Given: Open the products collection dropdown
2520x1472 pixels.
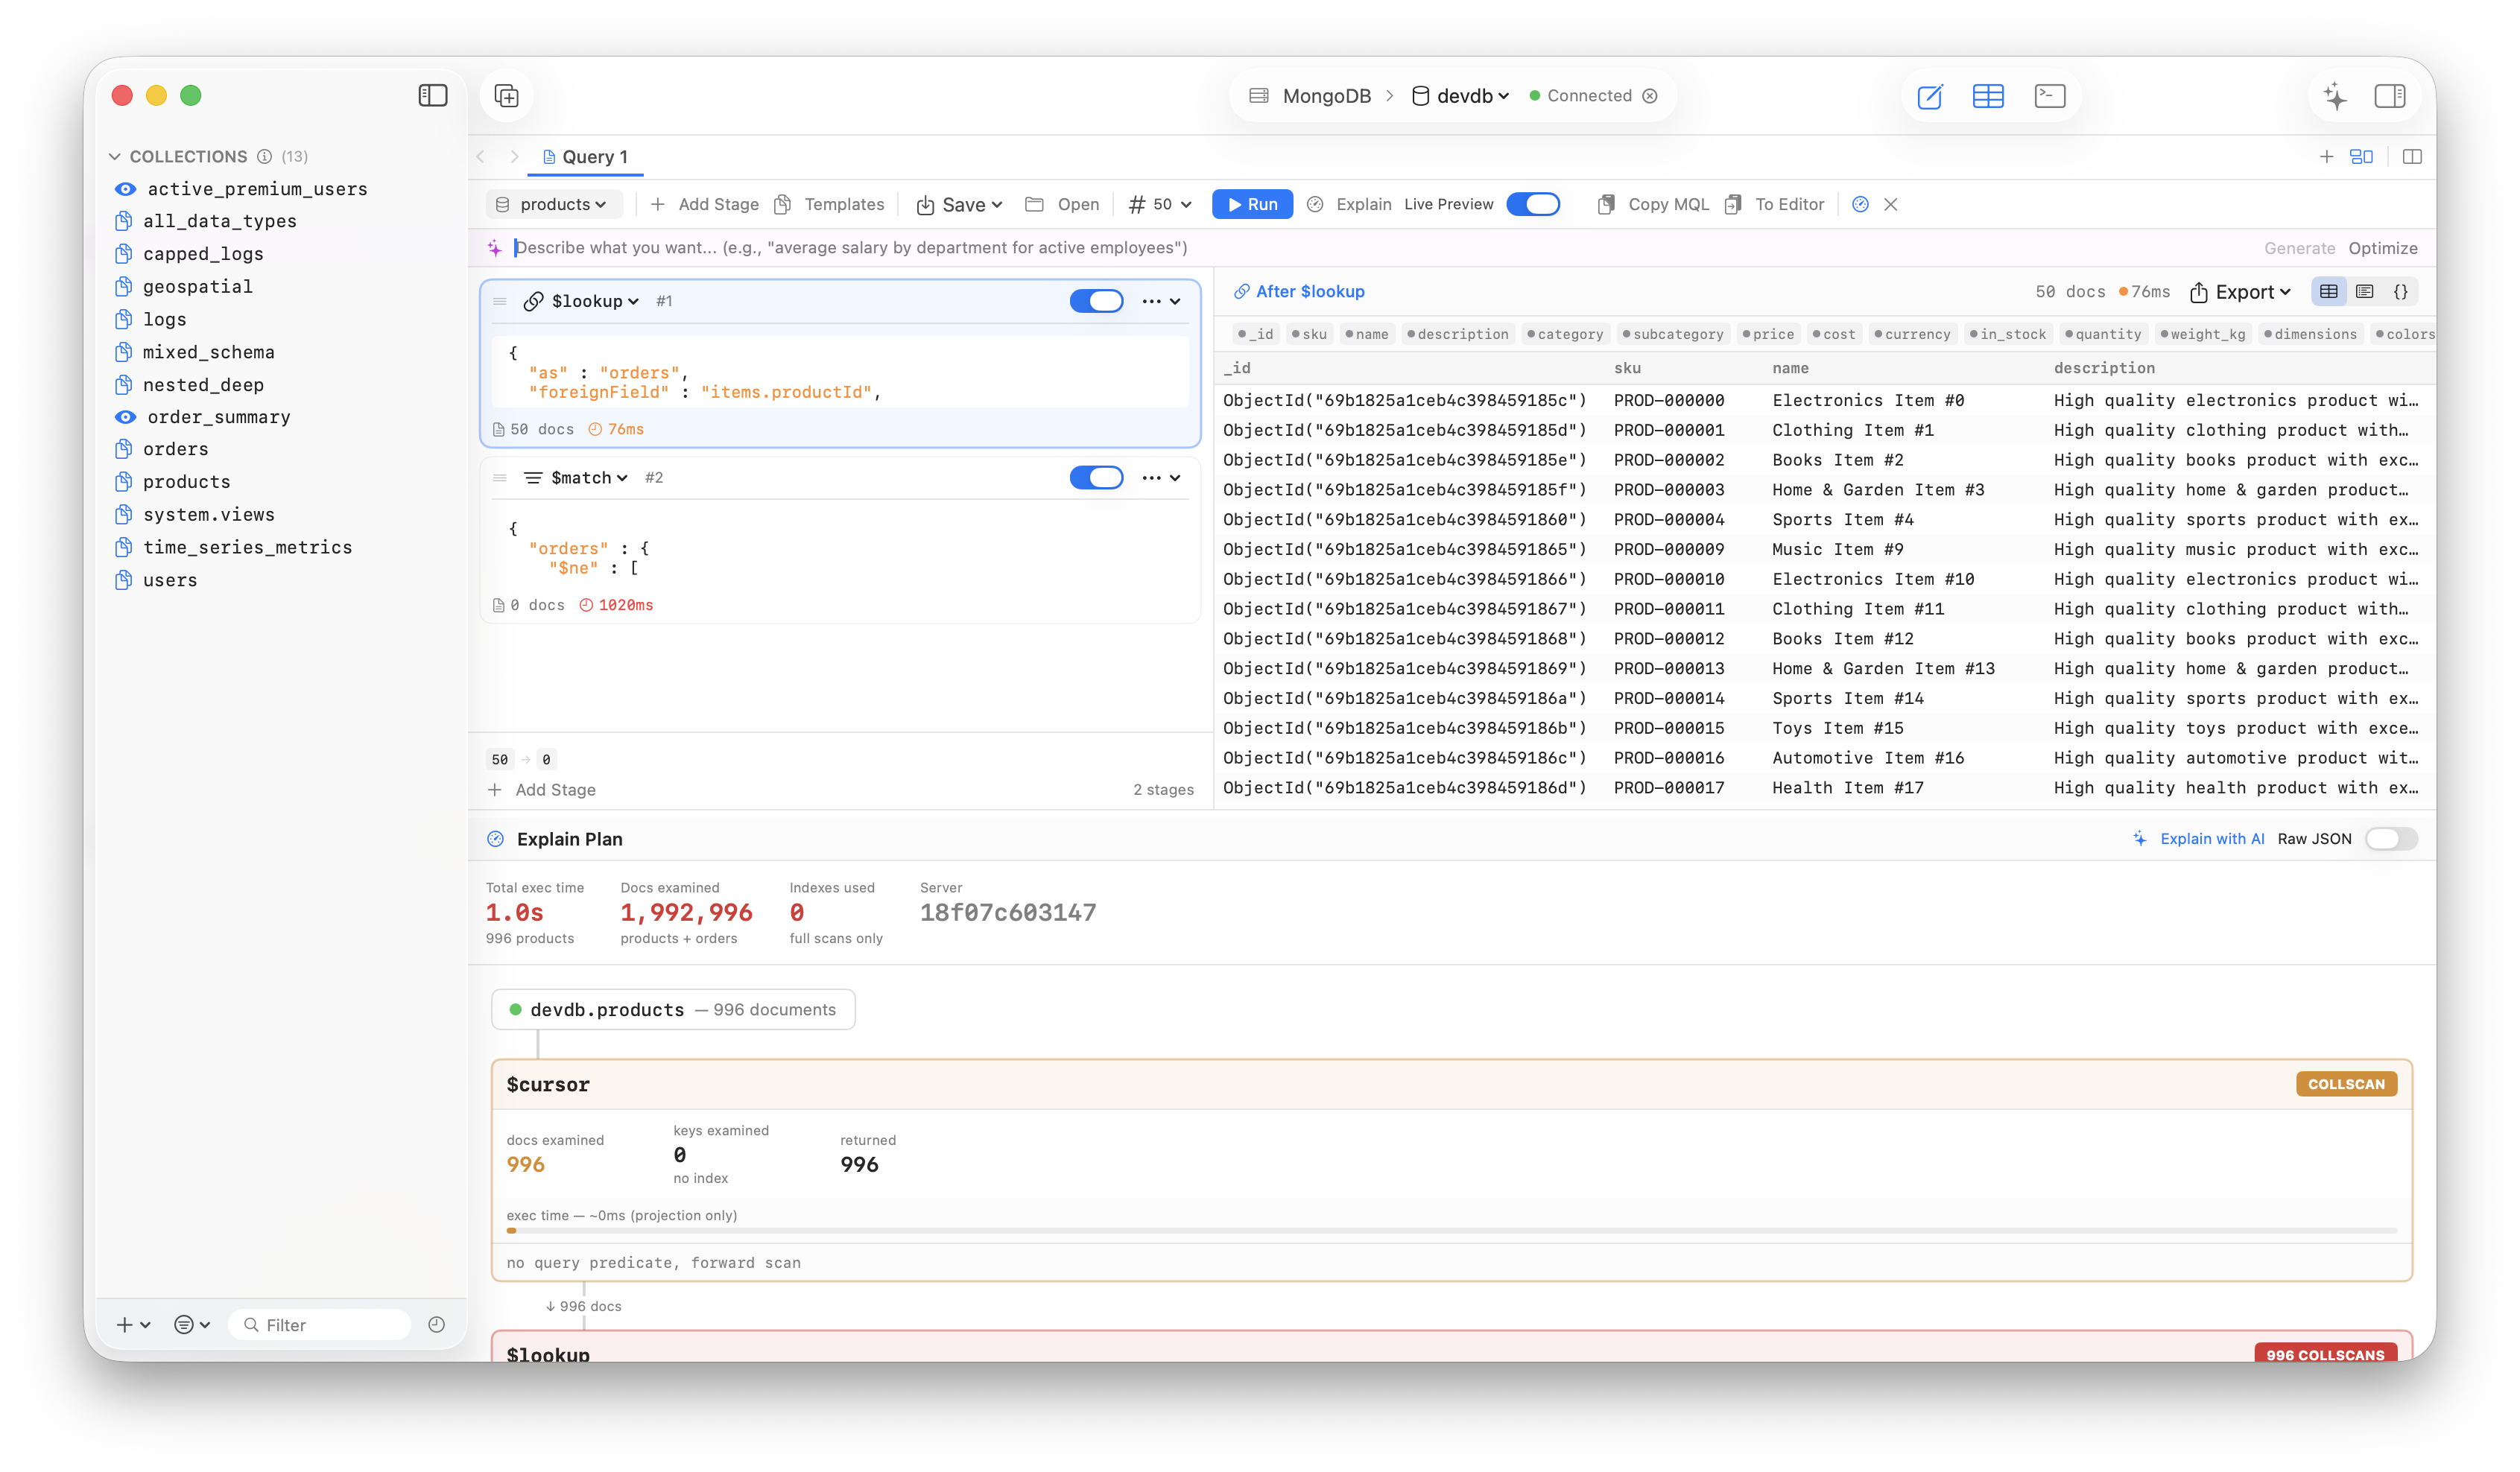Looking at the screenshot, I should pos(553,204).
